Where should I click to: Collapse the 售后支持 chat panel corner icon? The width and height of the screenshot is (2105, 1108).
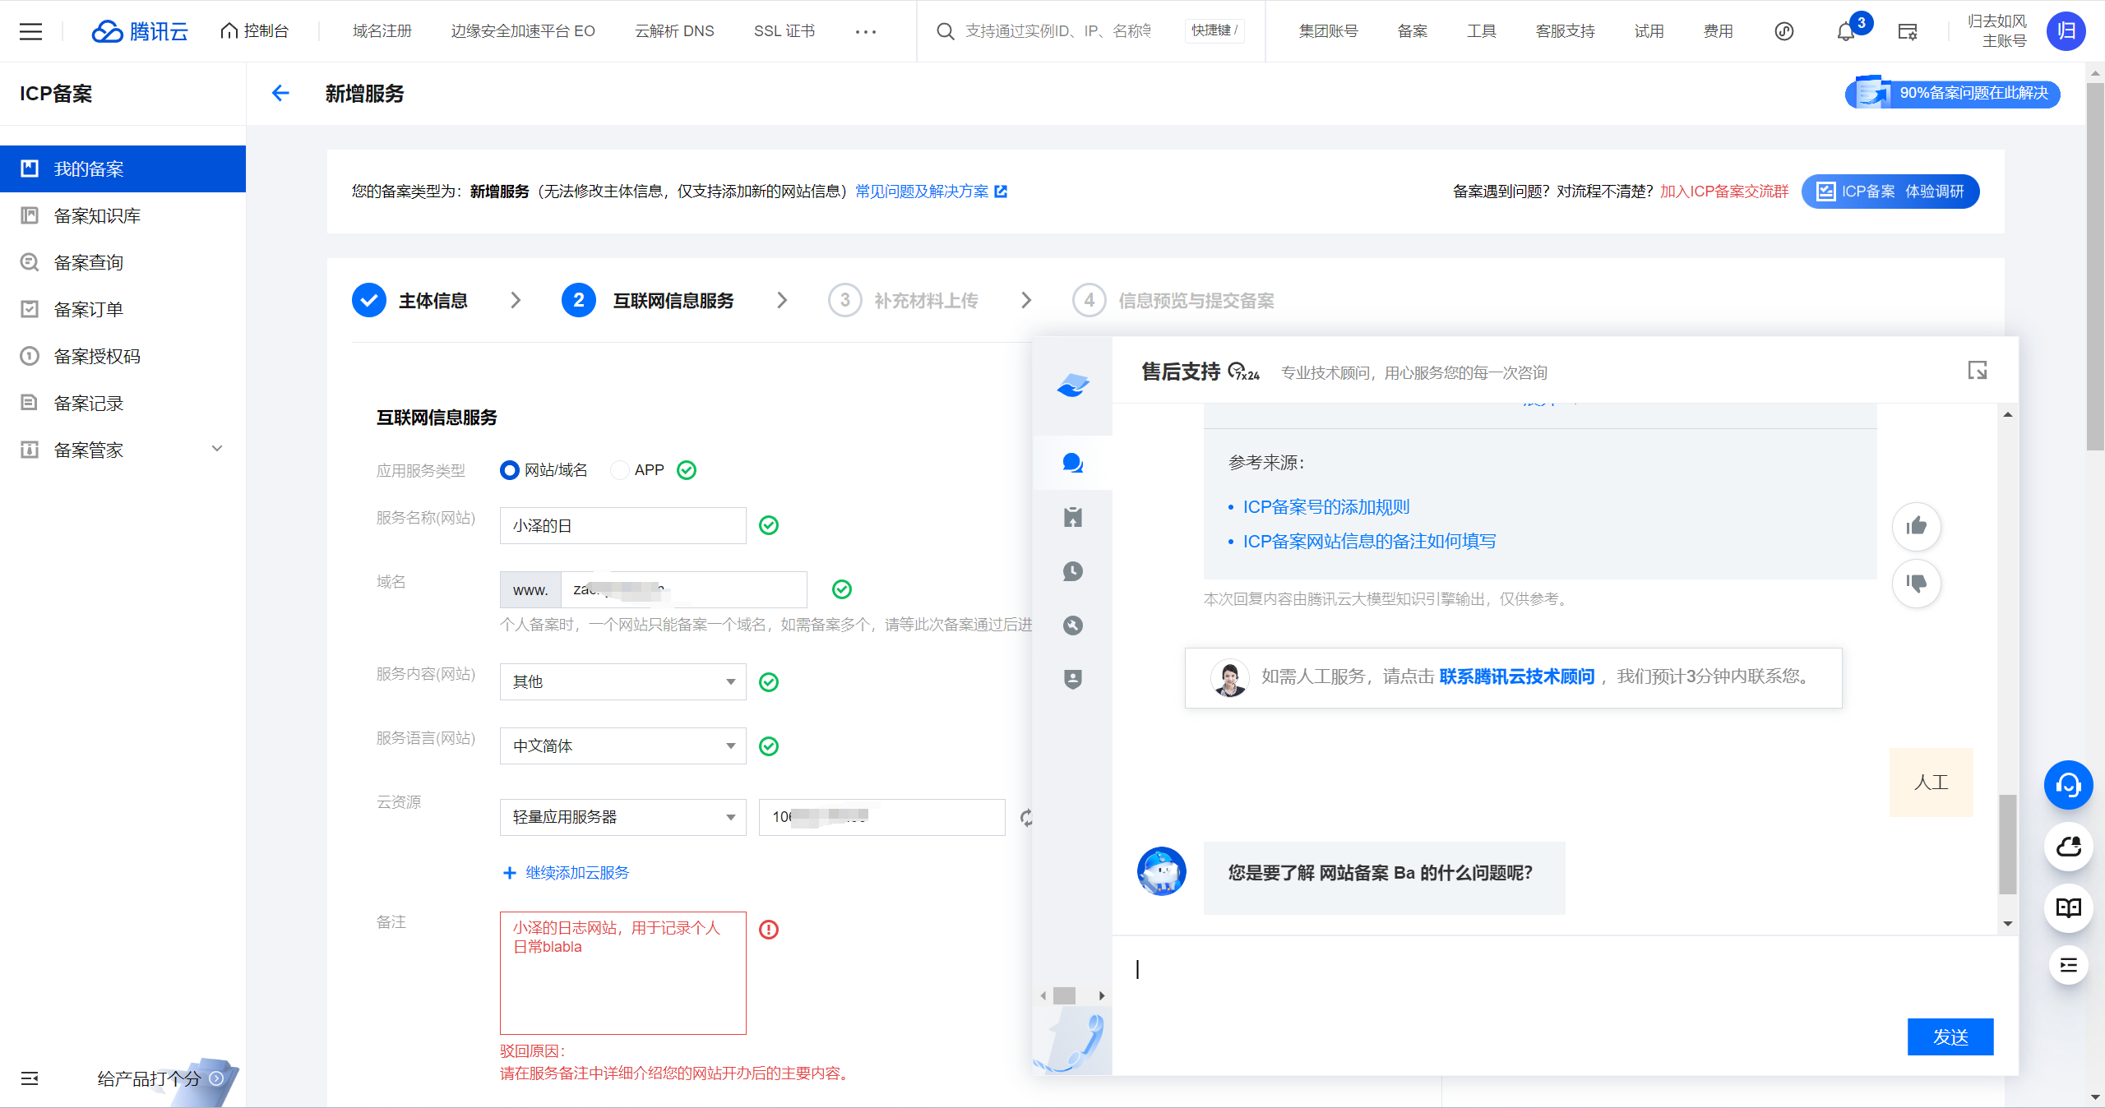click(x=1977, y=371)
